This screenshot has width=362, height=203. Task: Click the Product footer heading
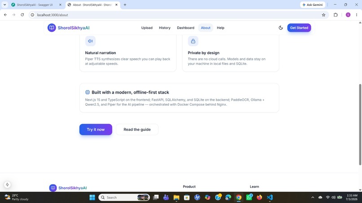click(x=189, y=186)
